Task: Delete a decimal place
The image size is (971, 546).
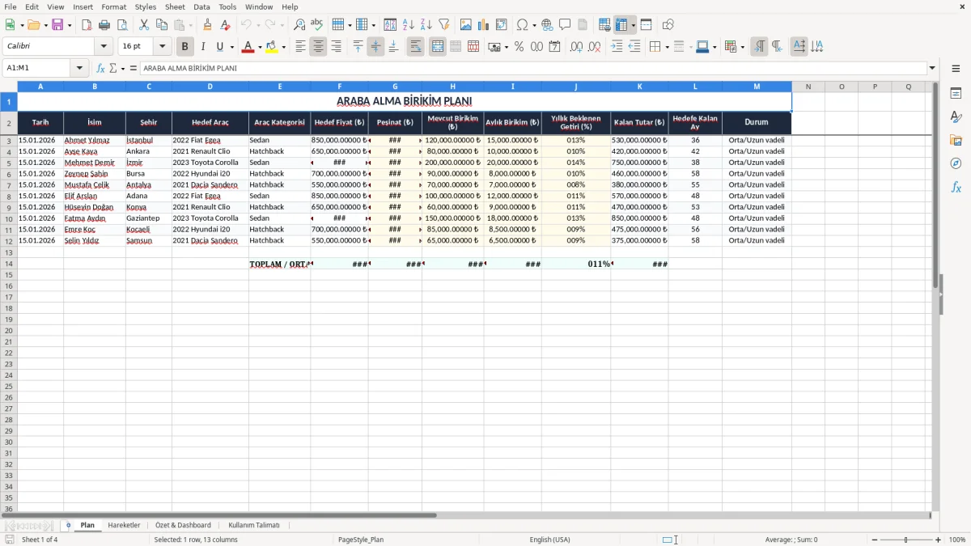Action: click(594, 47)
